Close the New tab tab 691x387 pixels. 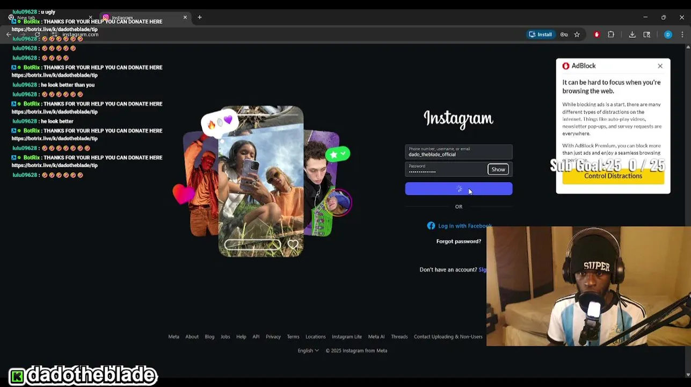tap(90, 17)
